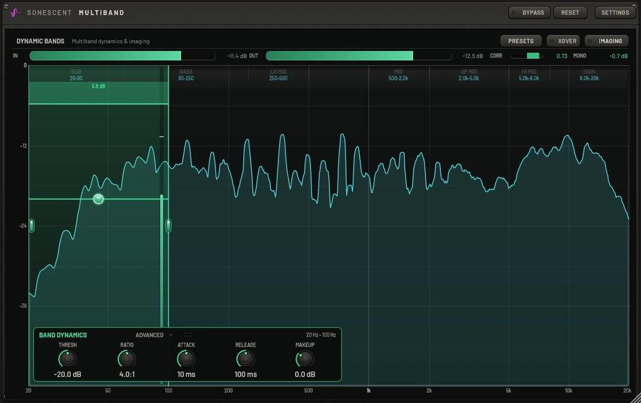This screenshot has width=641, height=403.
Task: Click the ATTACK knob
Action: pyautogui.click(x=186, y=359)
